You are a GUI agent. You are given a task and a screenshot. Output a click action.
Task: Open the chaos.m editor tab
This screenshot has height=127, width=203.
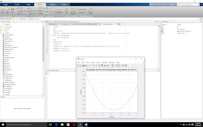click(65, 24)
